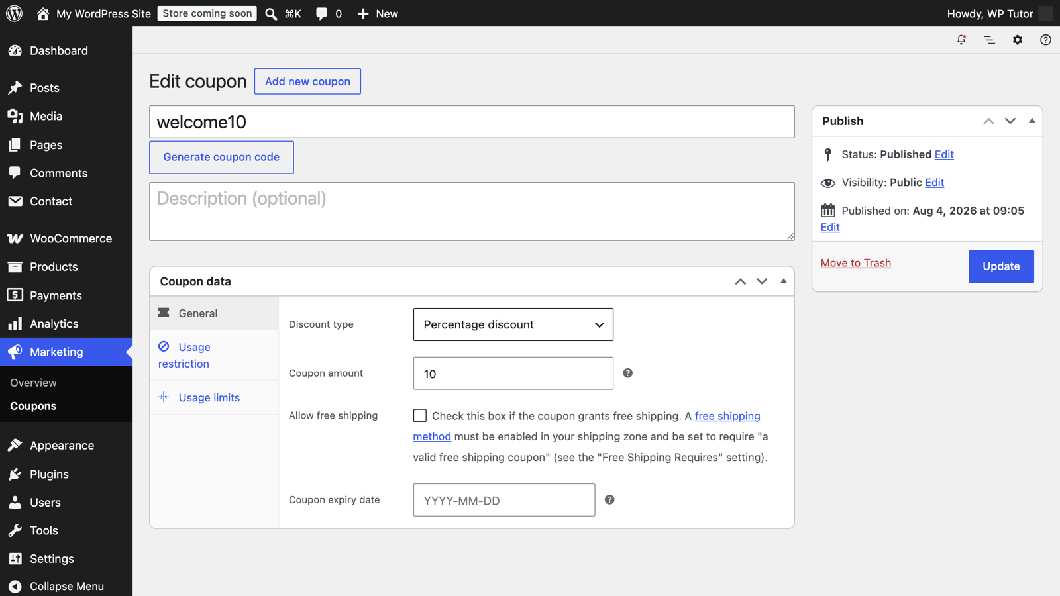This screenshot has height=596, width=1060.
Task: Click the Payments icon in sidebar
Action: pos(15,295)
